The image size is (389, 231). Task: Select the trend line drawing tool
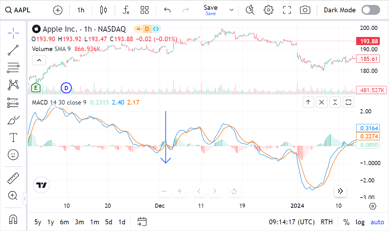(x=13, y=50)
